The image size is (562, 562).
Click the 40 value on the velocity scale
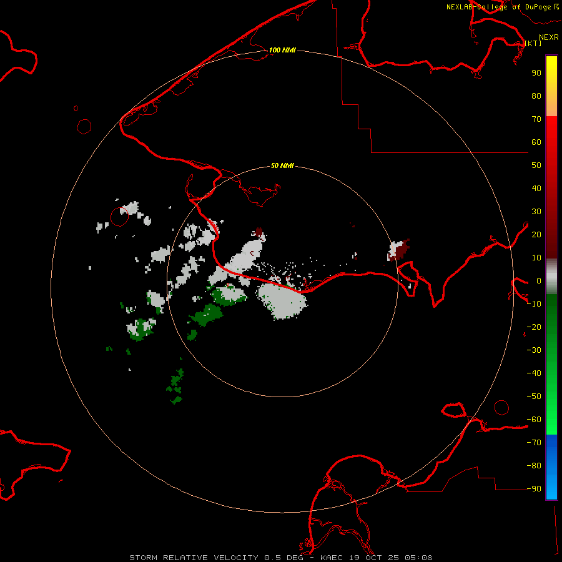click(x=536, y=188)
